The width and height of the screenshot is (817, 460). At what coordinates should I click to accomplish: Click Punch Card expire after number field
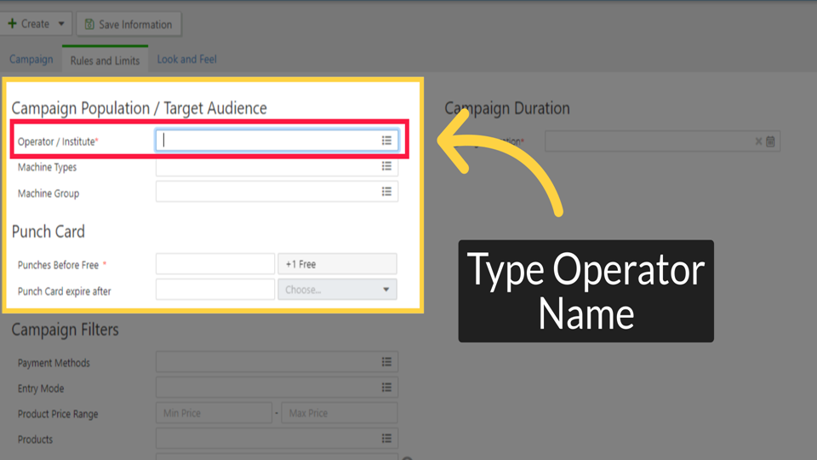(x=215, y=290)
